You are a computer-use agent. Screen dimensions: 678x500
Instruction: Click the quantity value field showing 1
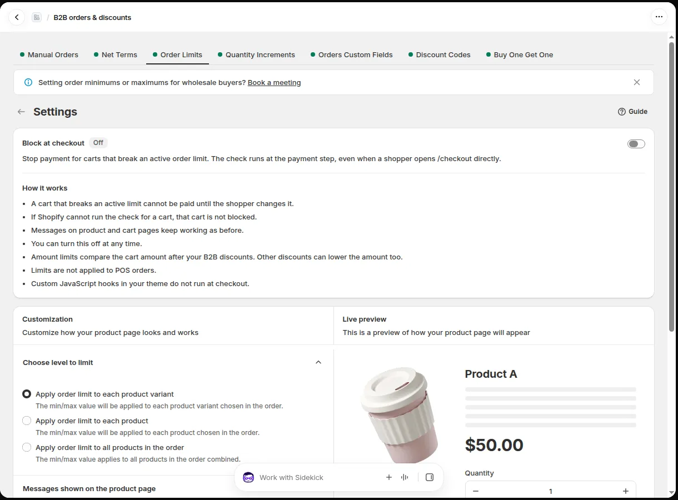(551, 491)
